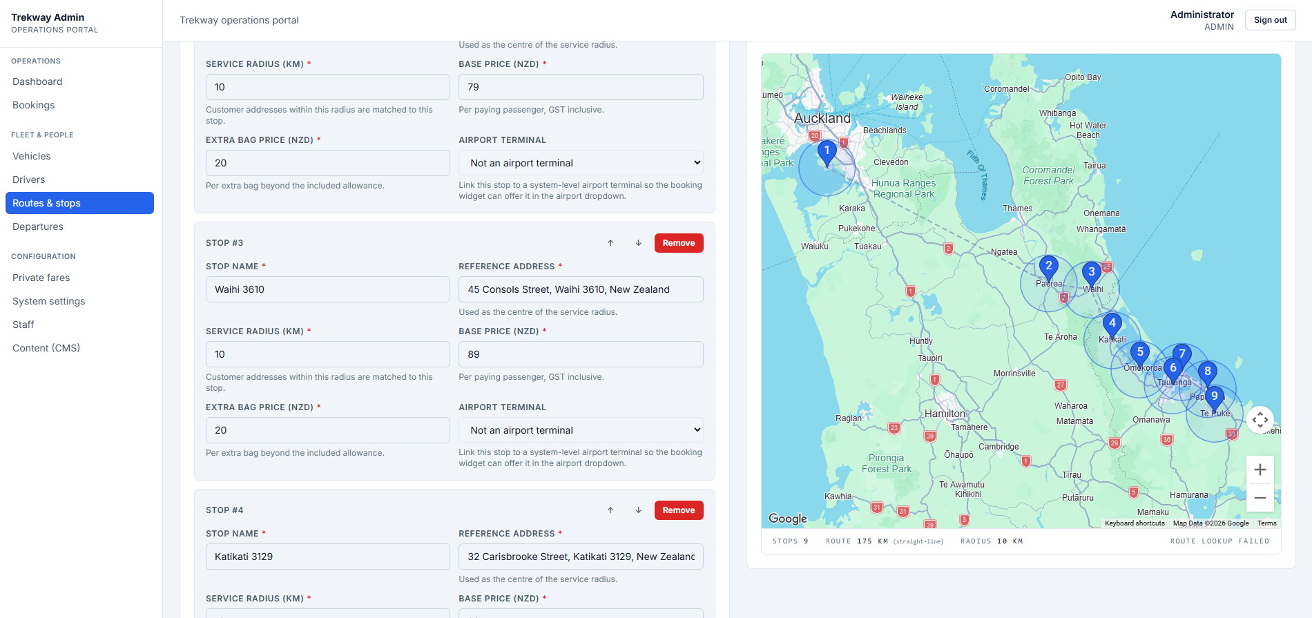Open Google Maps Terms link
The height and width of the screenshot is (618, 1312).
[x=1266, y=523]
